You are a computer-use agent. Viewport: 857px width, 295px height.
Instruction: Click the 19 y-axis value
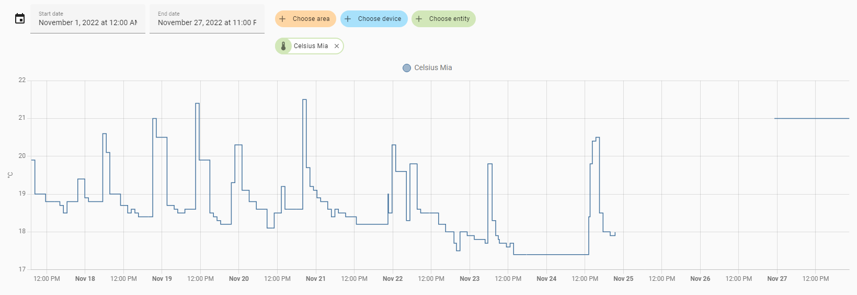[22, 194]
